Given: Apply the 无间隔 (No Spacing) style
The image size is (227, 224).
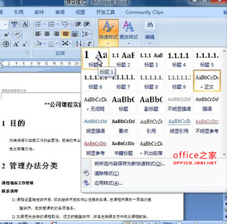Looking at the screenshot, I should point(95,104).
